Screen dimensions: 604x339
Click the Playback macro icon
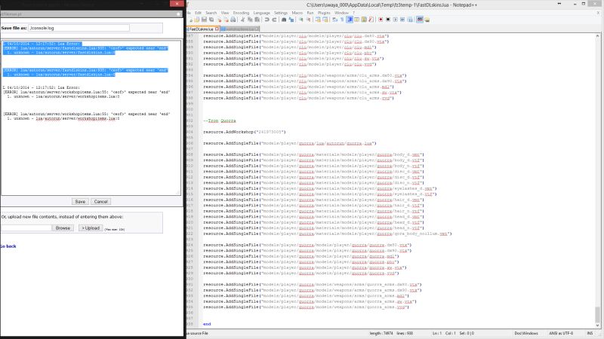(395, 20)
